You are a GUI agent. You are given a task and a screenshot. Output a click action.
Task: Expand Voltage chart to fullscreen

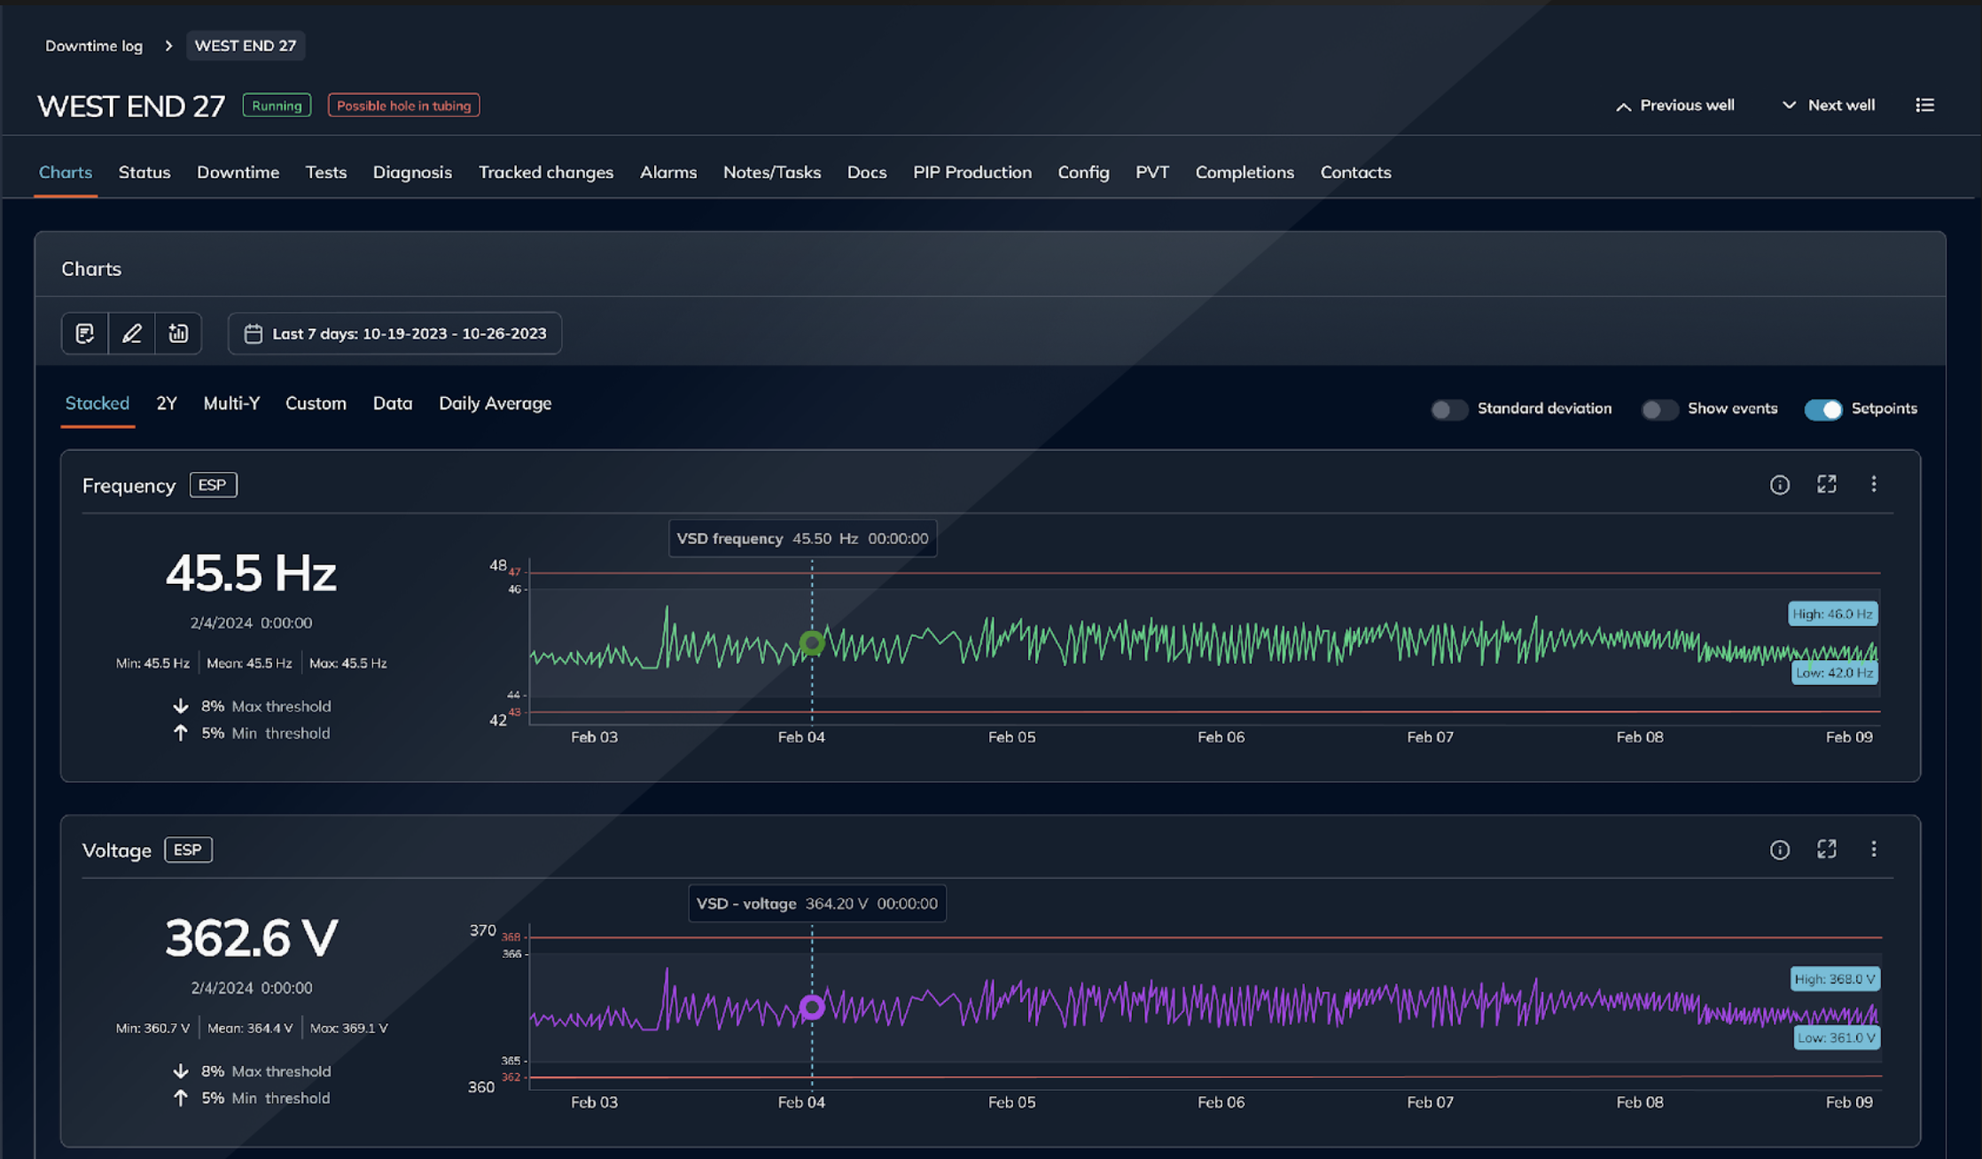pos(1826,850)
